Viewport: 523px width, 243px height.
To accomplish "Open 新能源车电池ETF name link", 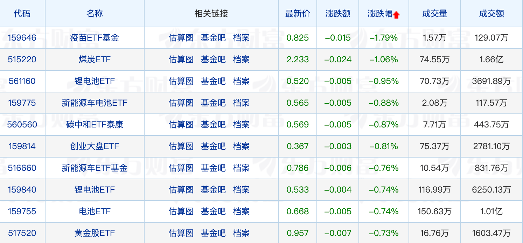I will coord(95,103).
